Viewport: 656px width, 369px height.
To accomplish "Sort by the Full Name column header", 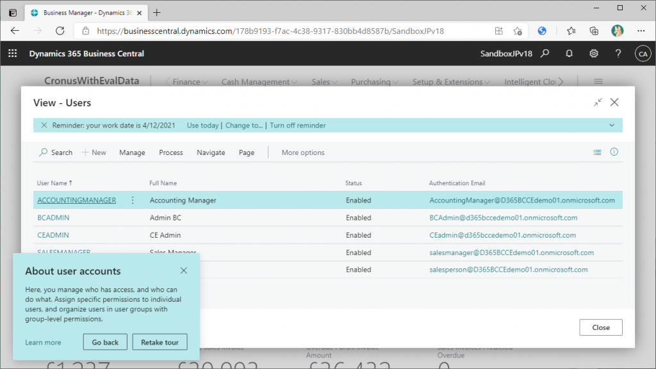I will point(163,183).
